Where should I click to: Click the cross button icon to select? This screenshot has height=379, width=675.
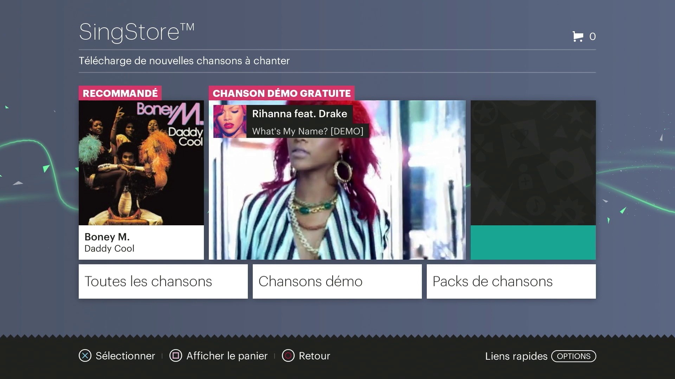tap(84, 356)
